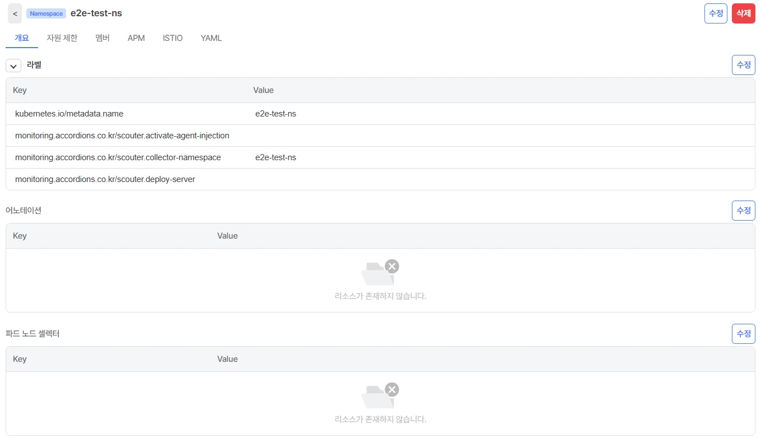
Task: Click the no-resource message under 어노테이션
Action: pos(380,296)
